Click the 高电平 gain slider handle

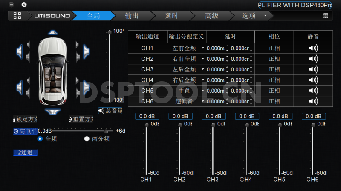click(106, 131)
